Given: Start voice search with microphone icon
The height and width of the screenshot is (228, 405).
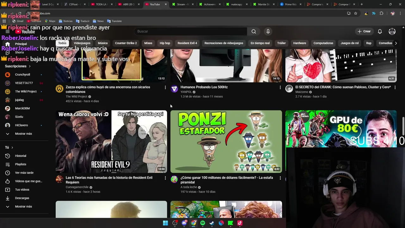Looking at the screenshot, I should pos(268,31).
